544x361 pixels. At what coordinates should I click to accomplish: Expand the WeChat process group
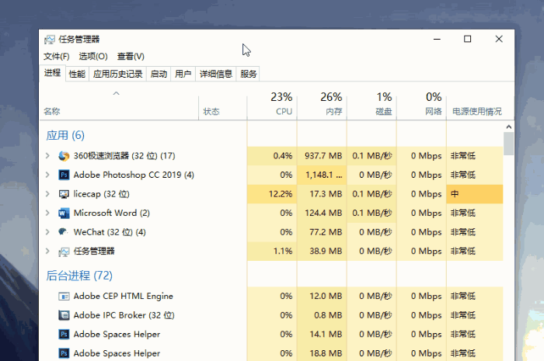coord(47,232)
